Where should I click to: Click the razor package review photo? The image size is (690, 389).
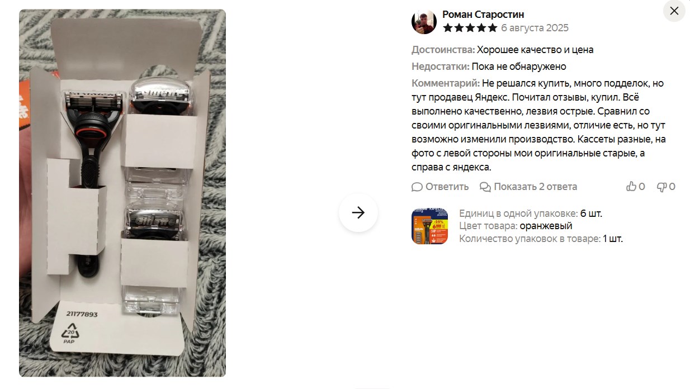[122, 193]
